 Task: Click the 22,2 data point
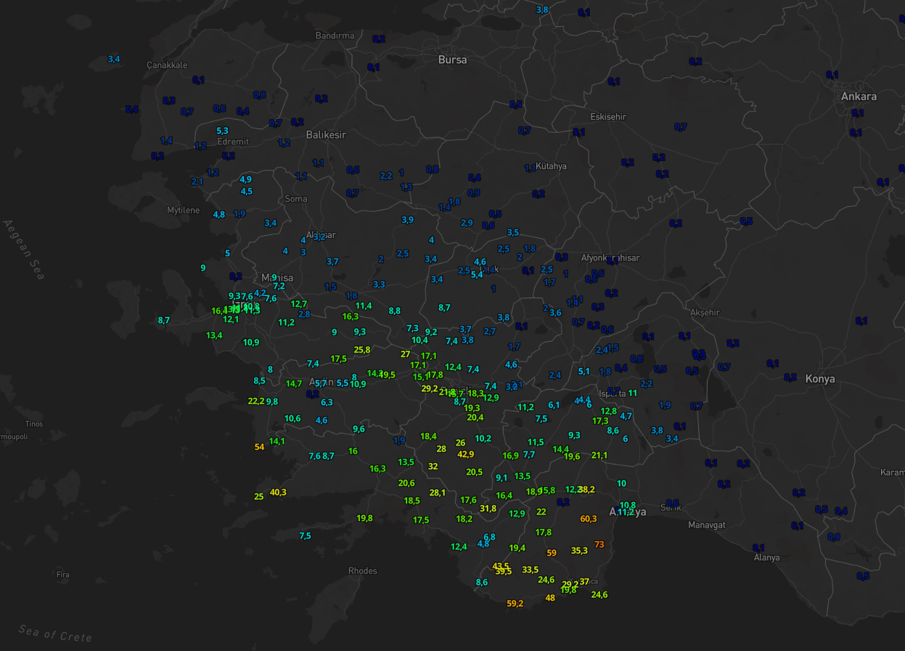pyautogui.click(x=256, y=401)
